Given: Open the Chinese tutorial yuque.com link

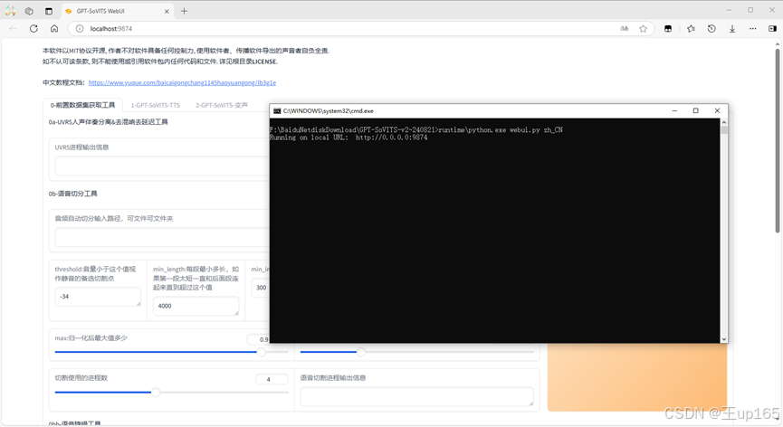Looking at the screenshot, I should (x=182, y=83).
